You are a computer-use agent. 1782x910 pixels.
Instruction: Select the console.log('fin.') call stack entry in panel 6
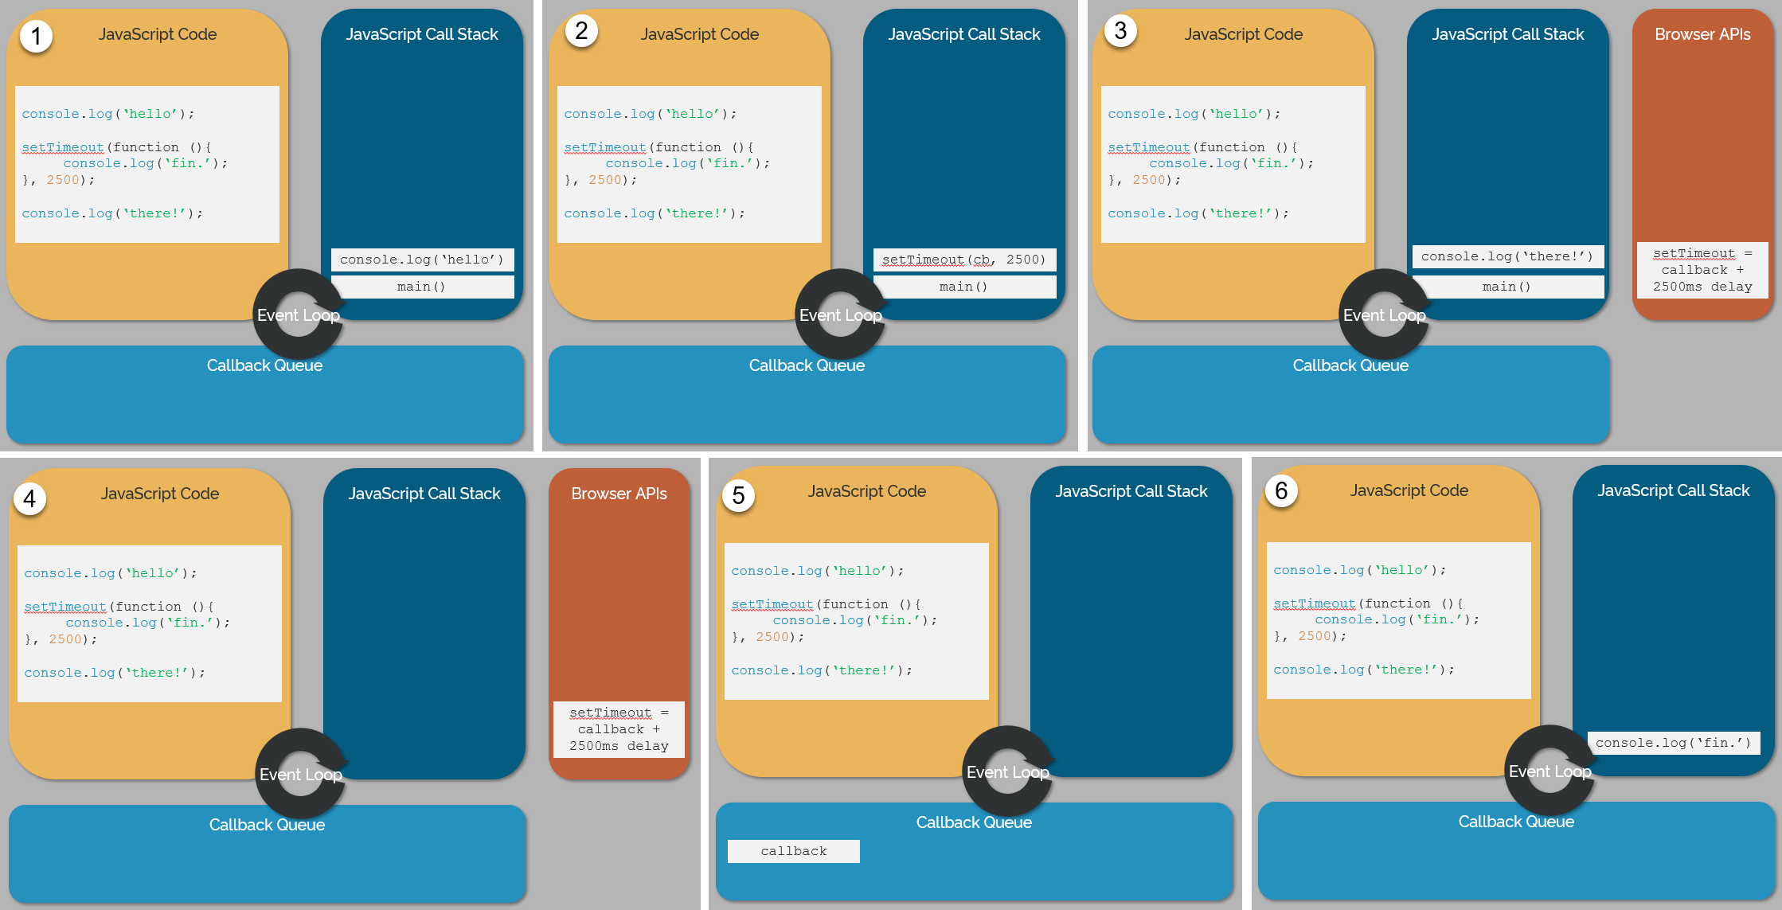point(1674,743)
